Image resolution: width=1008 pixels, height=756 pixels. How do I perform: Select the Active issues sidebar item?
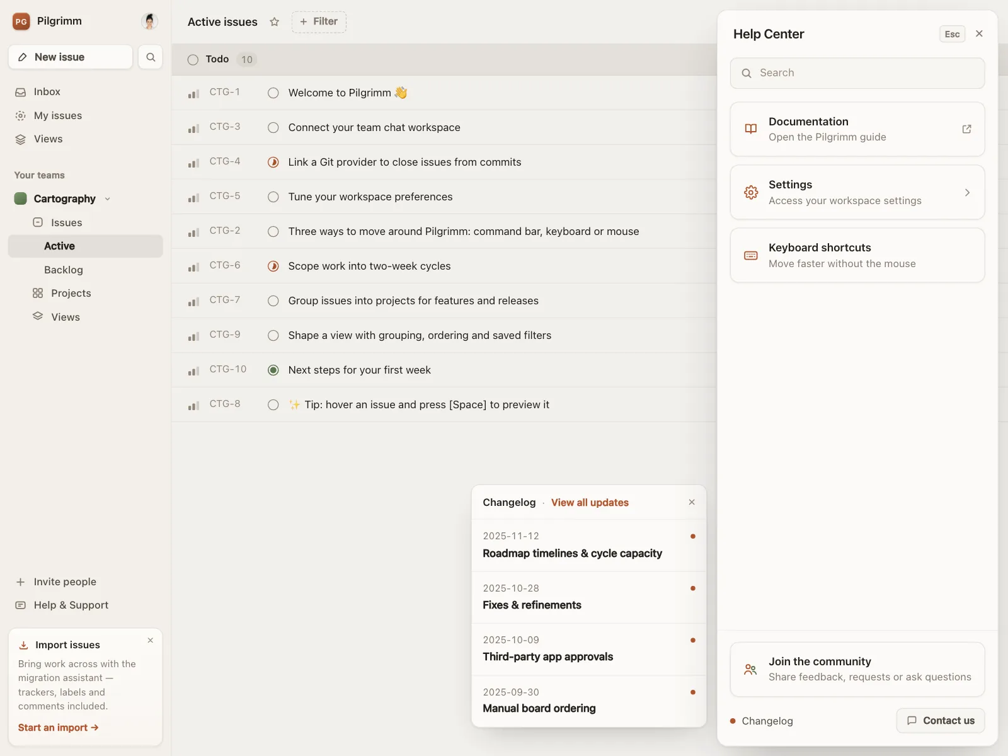85,246
